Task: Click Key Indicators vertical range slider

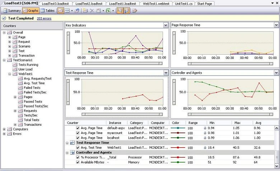Action: 68,43
